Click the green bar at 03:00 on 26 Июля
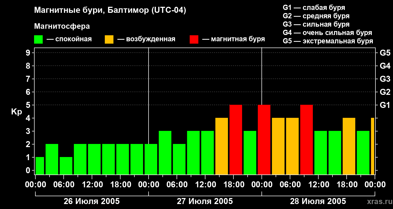This screenshot has height=209, width=393. point(52,159)
